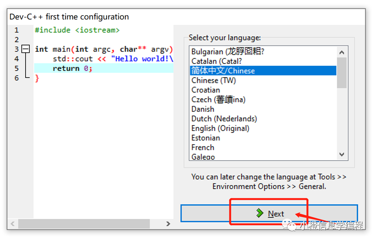375x242 pixels.
Task: Click the int main code line
Action: pos(104,49)
